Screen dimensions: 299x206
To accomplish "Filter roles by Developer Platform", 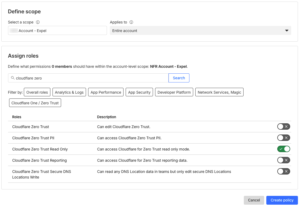I will coord(174,92).
